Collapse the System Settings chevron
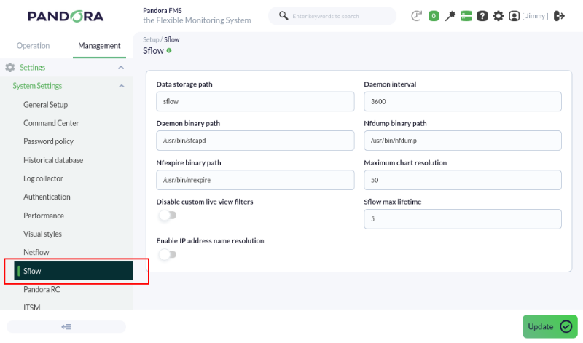Viewport: 583px width, 343px height. click(x=121, y=86)
